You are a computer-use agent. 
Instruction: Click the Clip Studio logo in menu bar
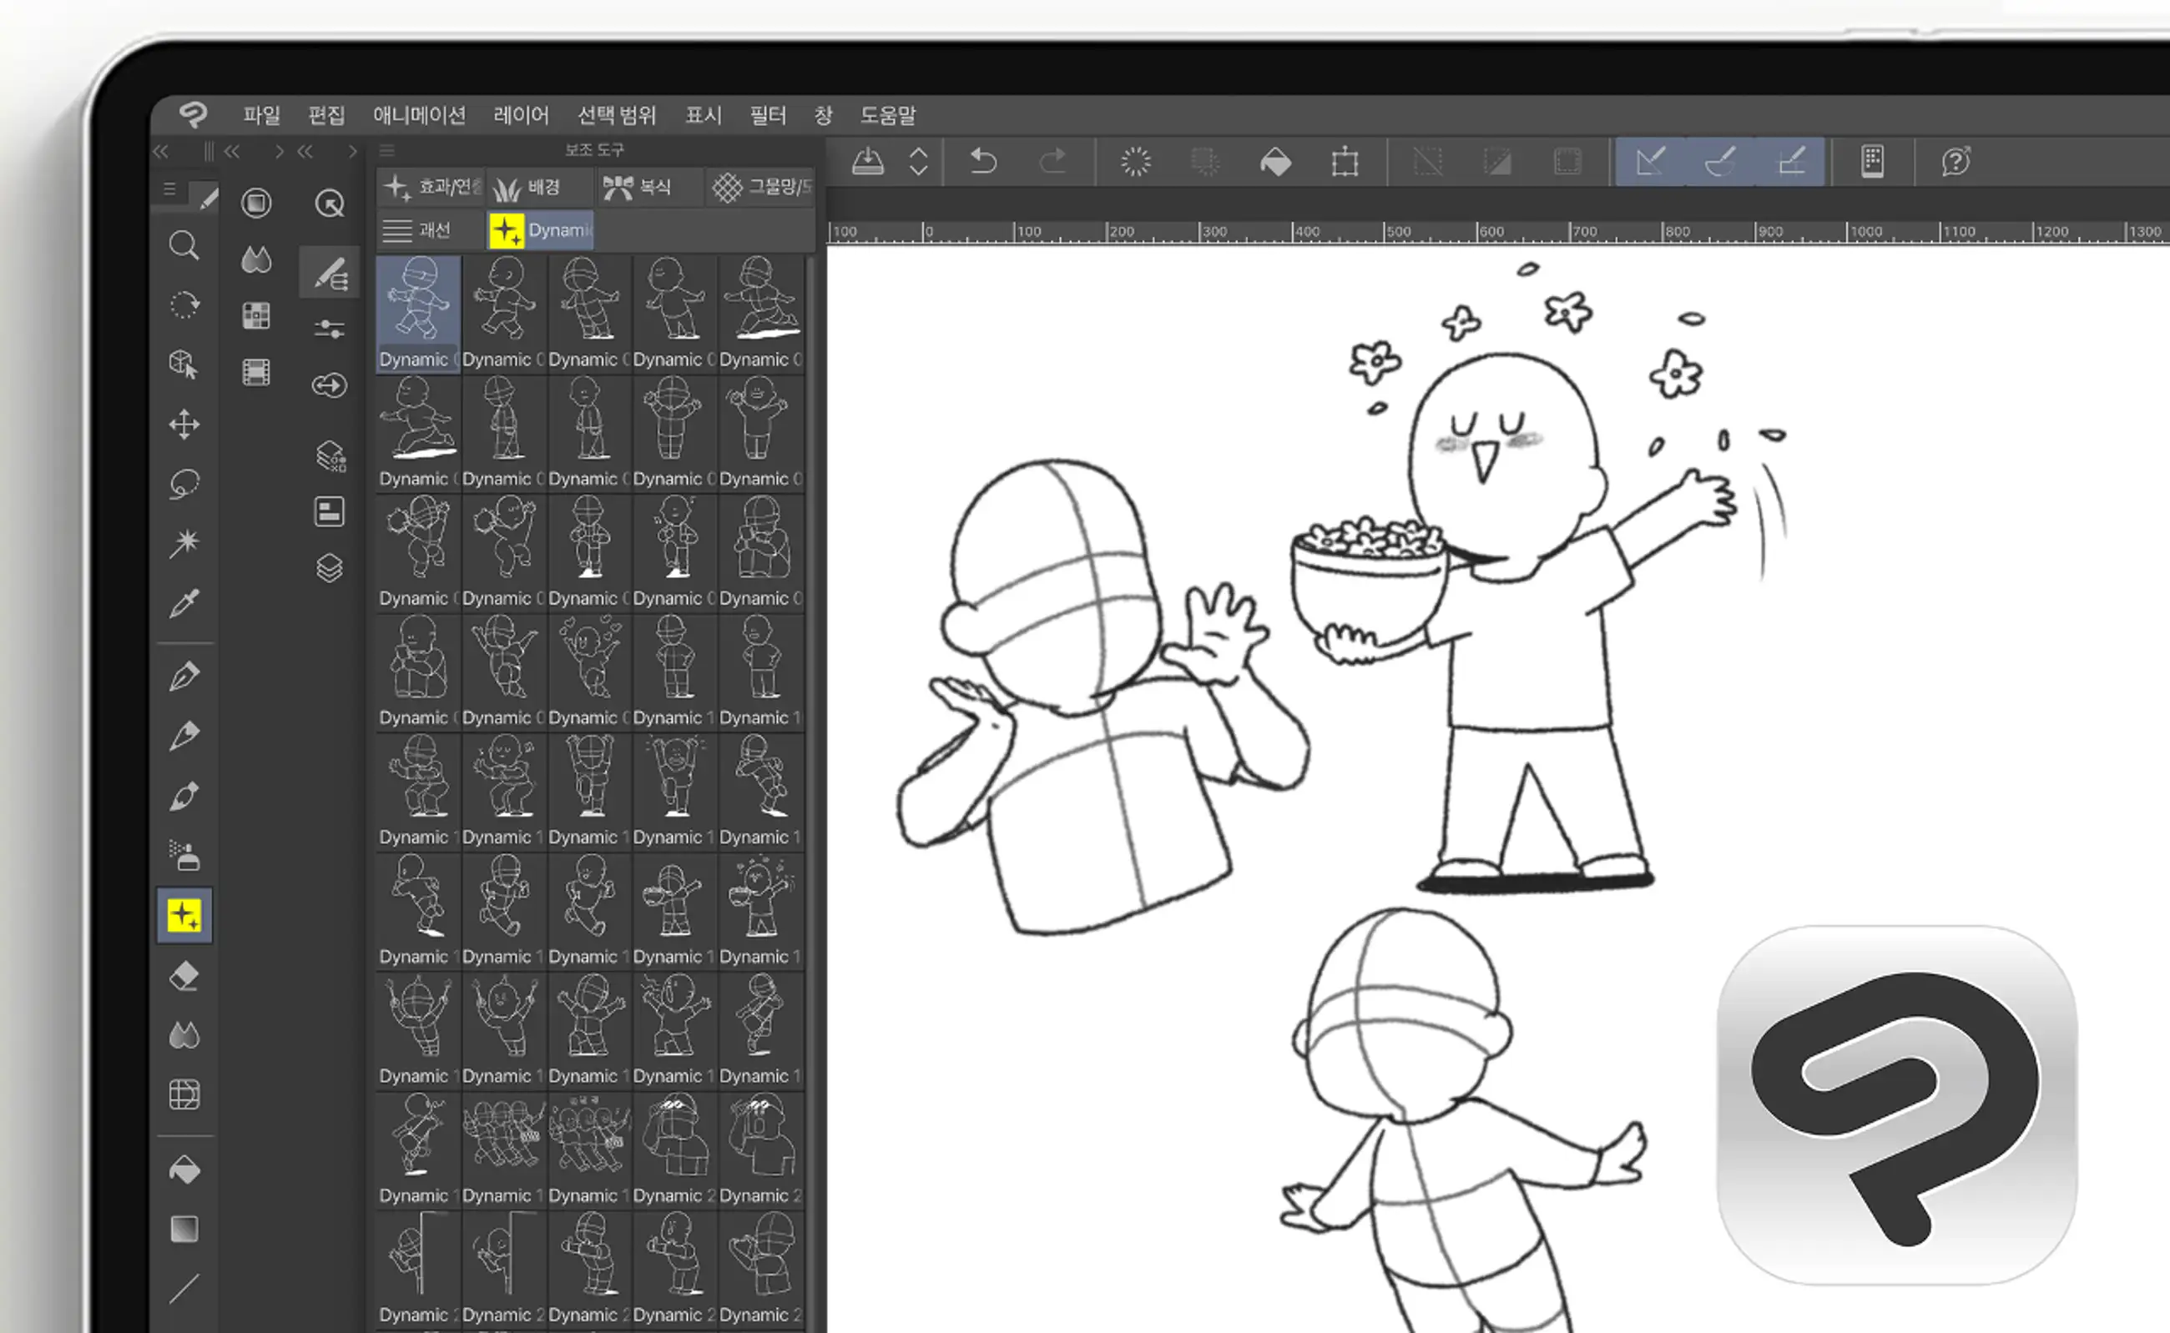click(x=193, y=114)
